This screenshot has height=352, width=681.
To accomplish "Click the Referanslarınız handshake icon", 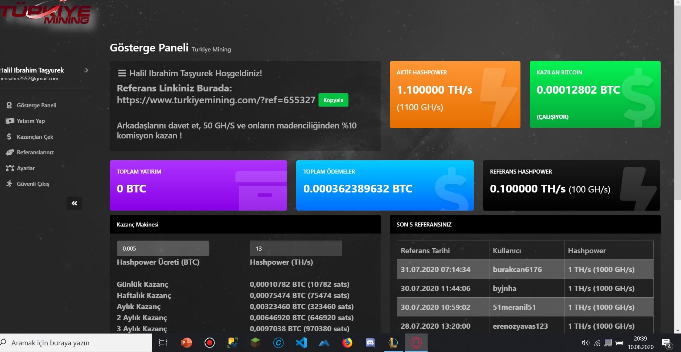I will coord(10,152).
